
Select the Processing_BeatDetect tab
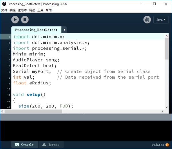tap(36, 30)
